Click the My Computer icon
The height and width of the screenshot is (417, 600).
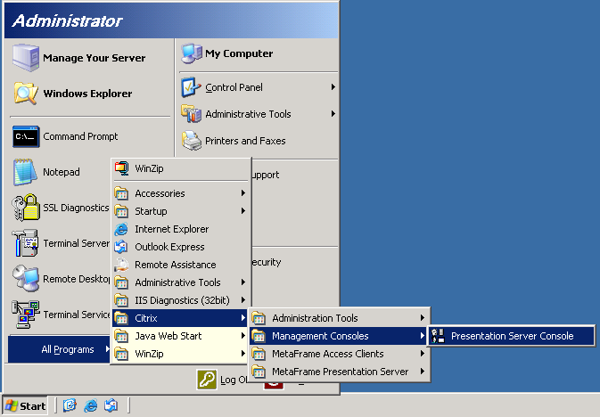click(192, 53)
